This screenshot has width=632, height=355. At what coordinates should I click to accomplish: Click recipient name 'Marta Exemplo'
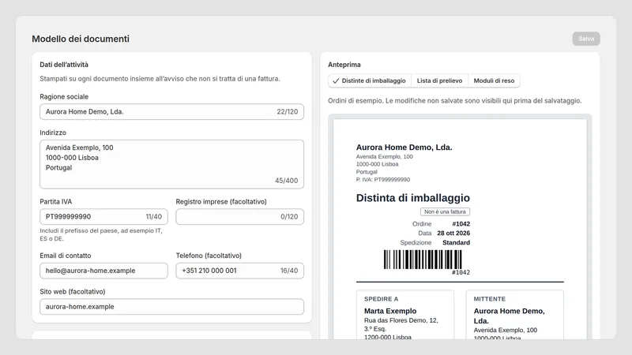tap(390, 311)
